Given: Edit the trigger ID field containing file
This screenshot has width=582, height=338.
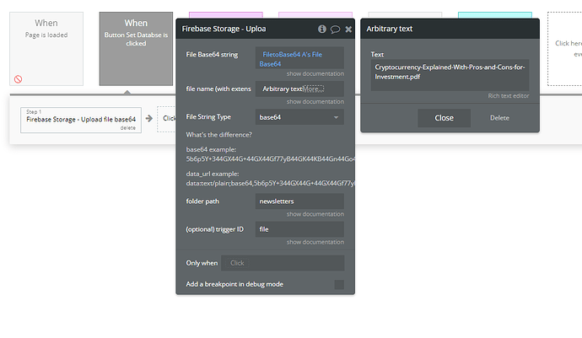Looking at the screenshot, I should [299, 229].
